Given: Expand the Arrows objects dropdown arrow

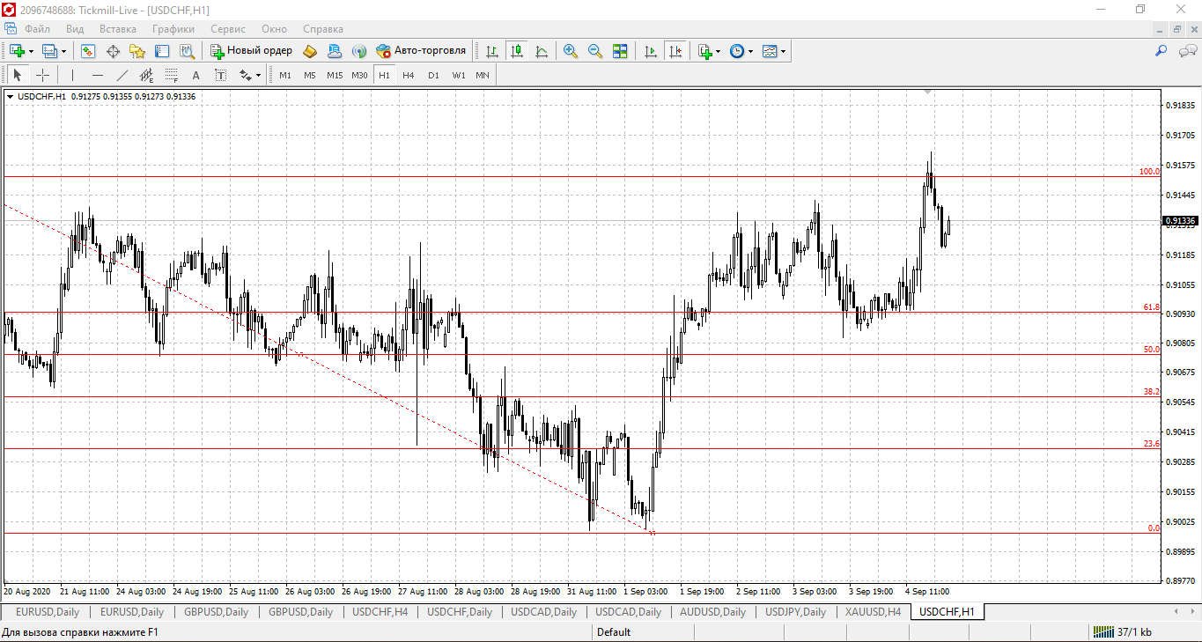Looking at the screenshot, I should pyautogui.click(x=259, y=75).
